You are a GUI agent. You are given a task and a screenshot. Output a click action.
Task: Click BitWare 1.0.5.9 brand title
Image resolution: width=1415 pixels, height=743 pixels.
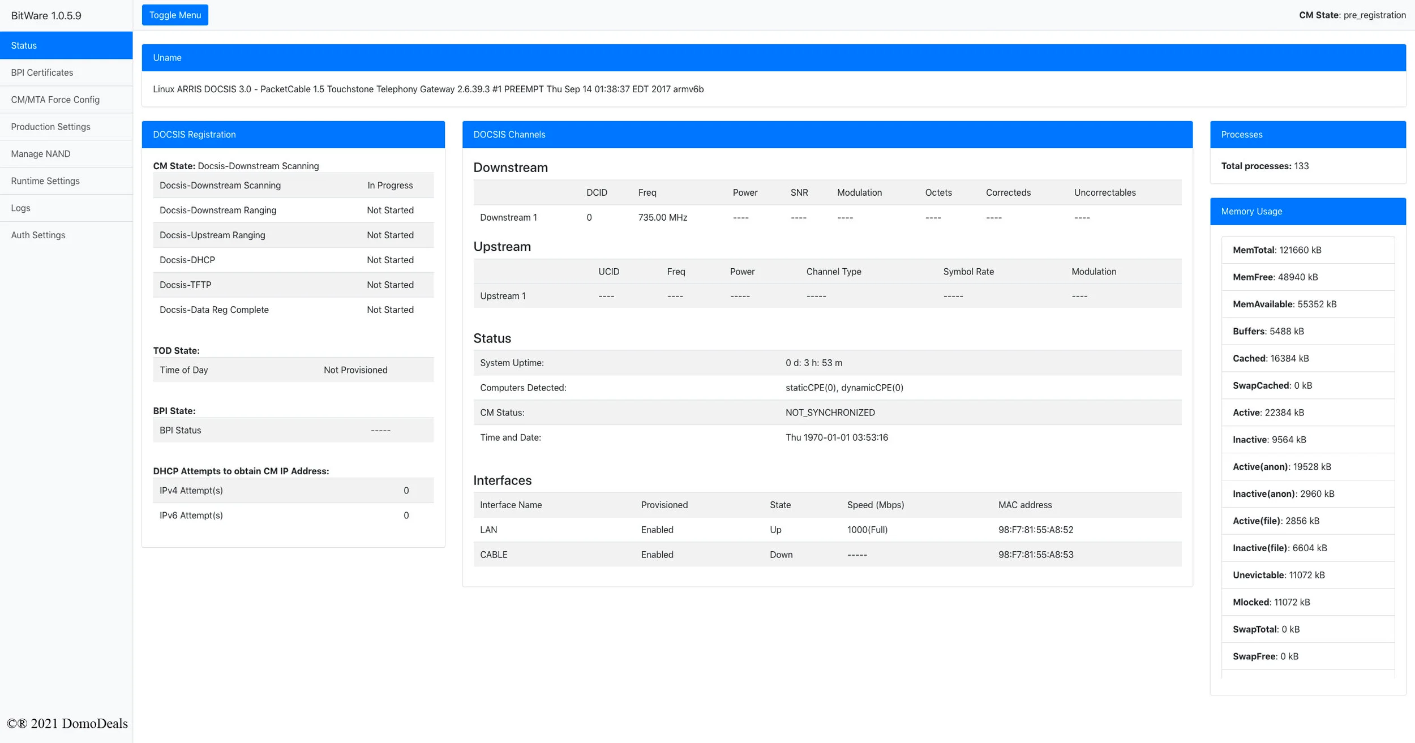click(x=46, y=16)
